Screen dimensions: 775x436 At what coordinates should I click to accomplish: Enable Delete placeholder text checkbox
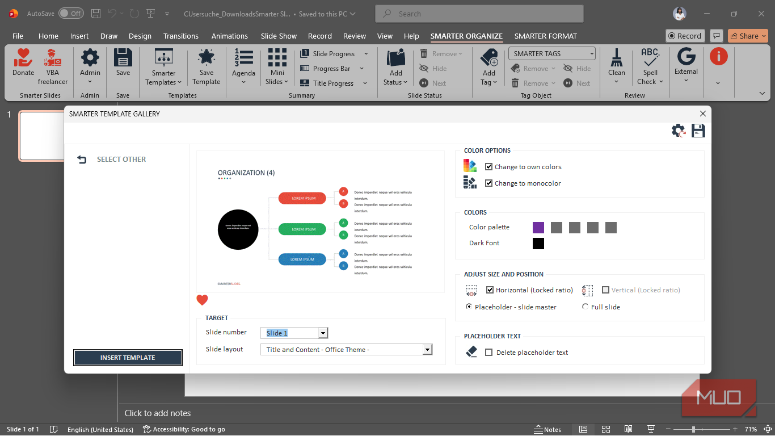coord(488,353)
